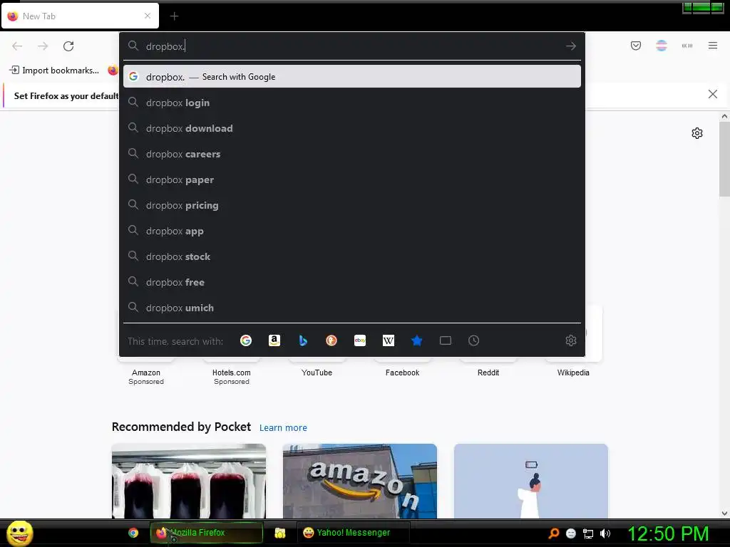The image size is (730, 547).
Task: Select suggestion 'dropbox paper'
Action: 352,179
